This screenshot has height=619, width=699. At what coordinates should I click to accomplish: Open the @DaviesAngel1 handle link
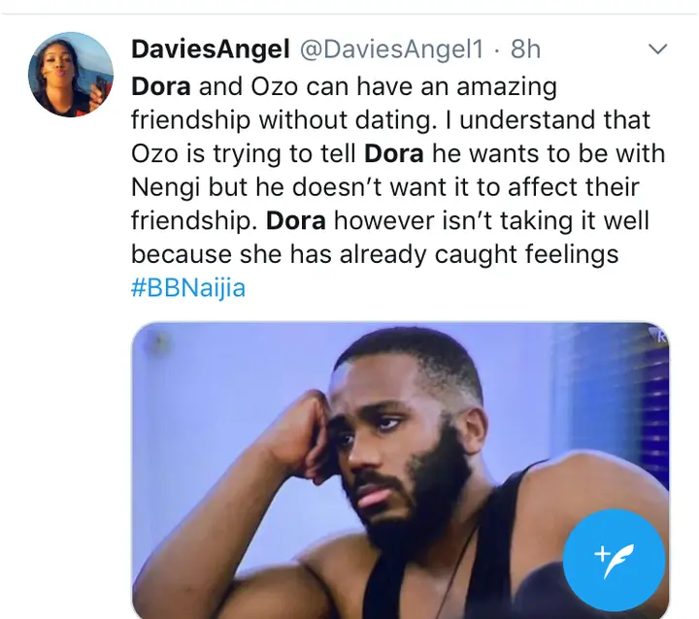392,49
